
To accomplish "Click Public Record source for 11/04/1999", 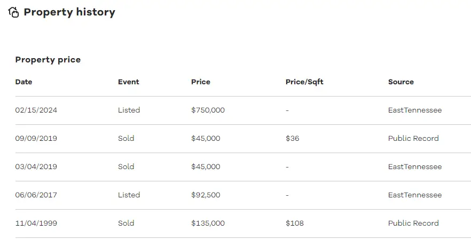I will (413, 223).
